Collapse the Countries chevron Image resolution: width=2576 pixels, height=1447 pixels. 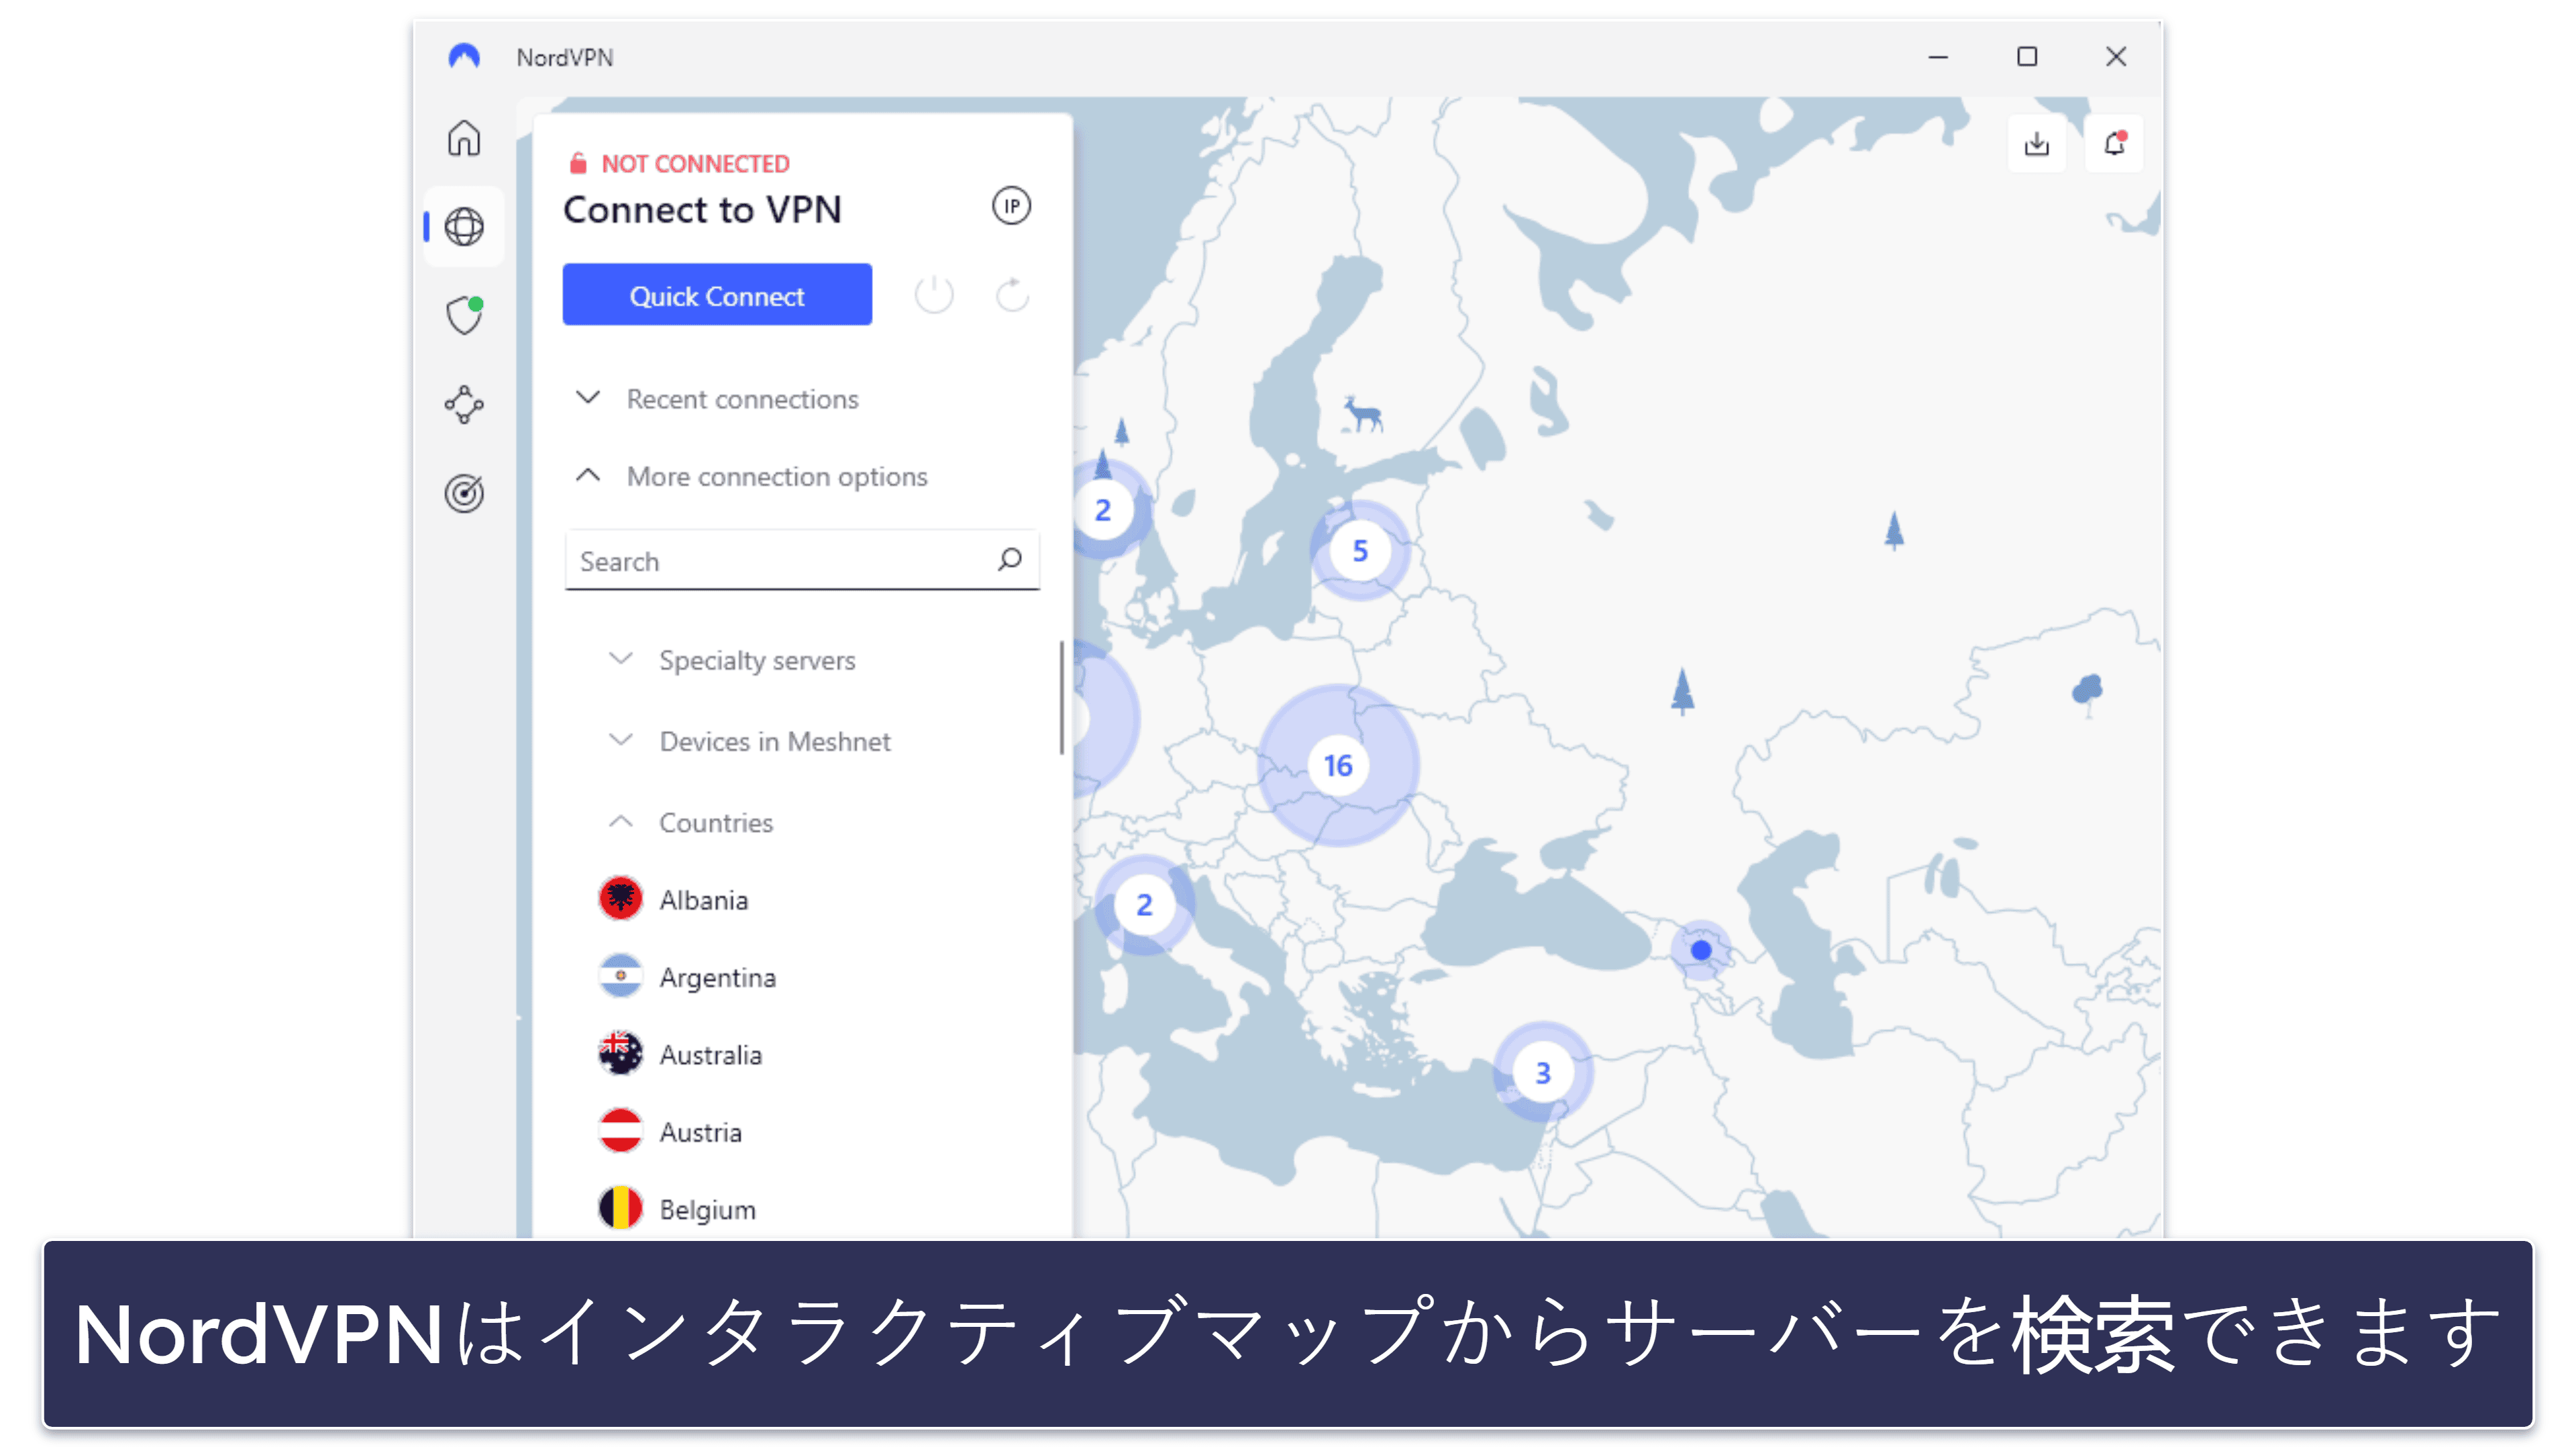point(621,822)
